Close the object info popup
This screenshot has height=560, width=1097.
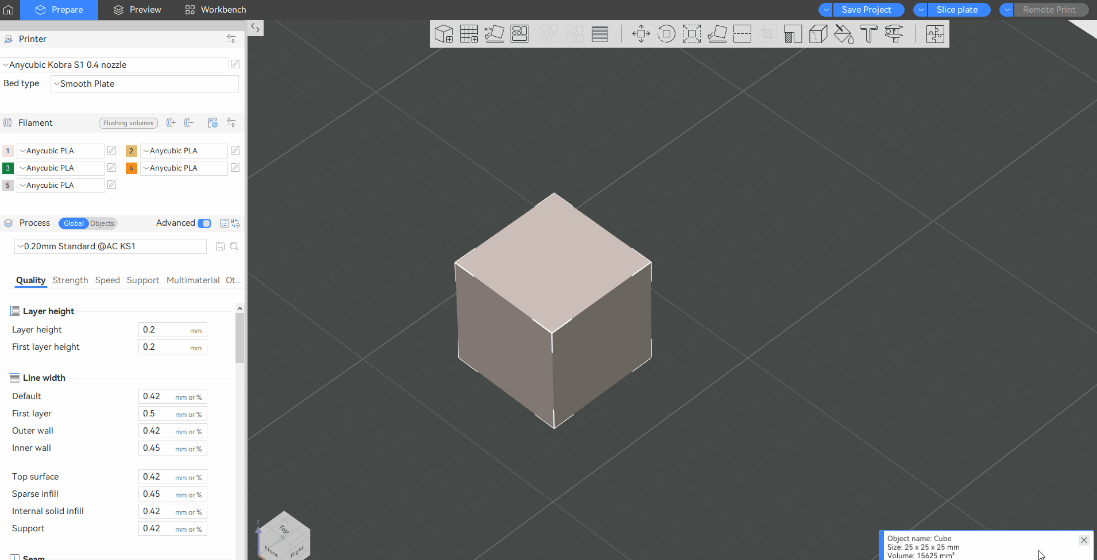1084,540
